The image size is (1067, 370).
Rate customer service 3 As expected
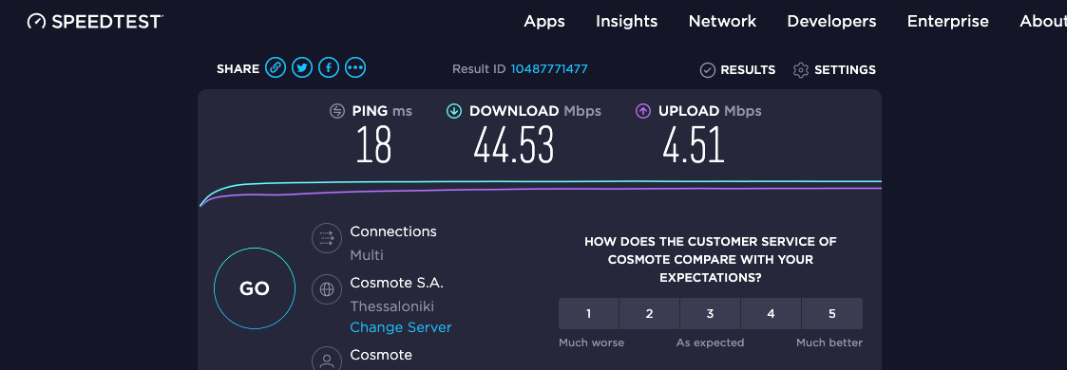pos(710,314)
